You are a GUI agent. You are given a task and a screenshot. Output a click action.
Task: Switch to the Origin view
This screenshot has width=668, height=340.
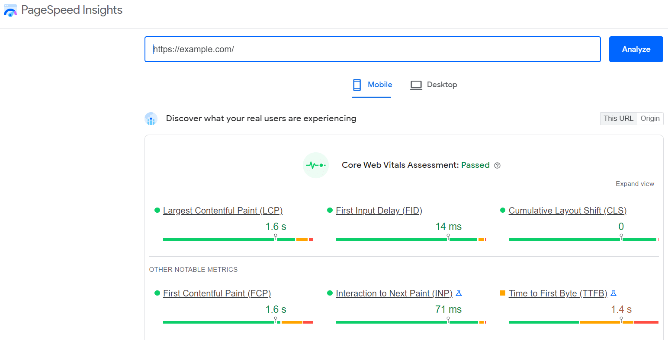tap(650, 118)
